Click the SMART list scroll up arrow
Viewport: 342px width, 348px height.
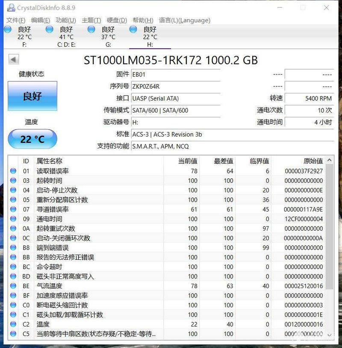329,160
